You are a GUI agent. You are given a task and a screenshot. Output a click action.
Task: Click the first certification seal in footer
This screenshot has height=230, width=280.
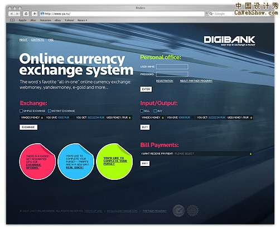click(x=178, y=211)
